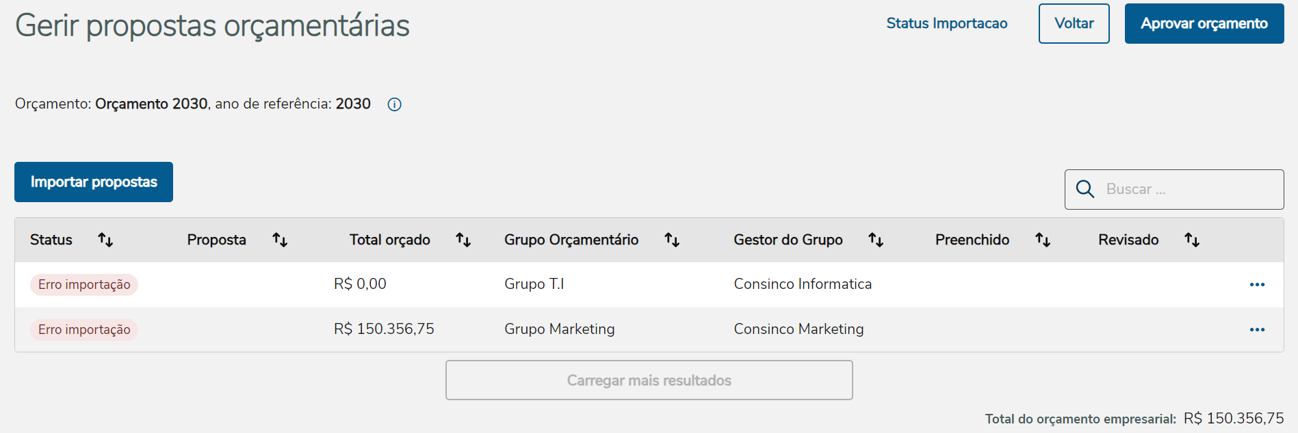This screenshot has height=433, width=1298.
Task: Click Importar propostas button
Action: pos(94,182)
